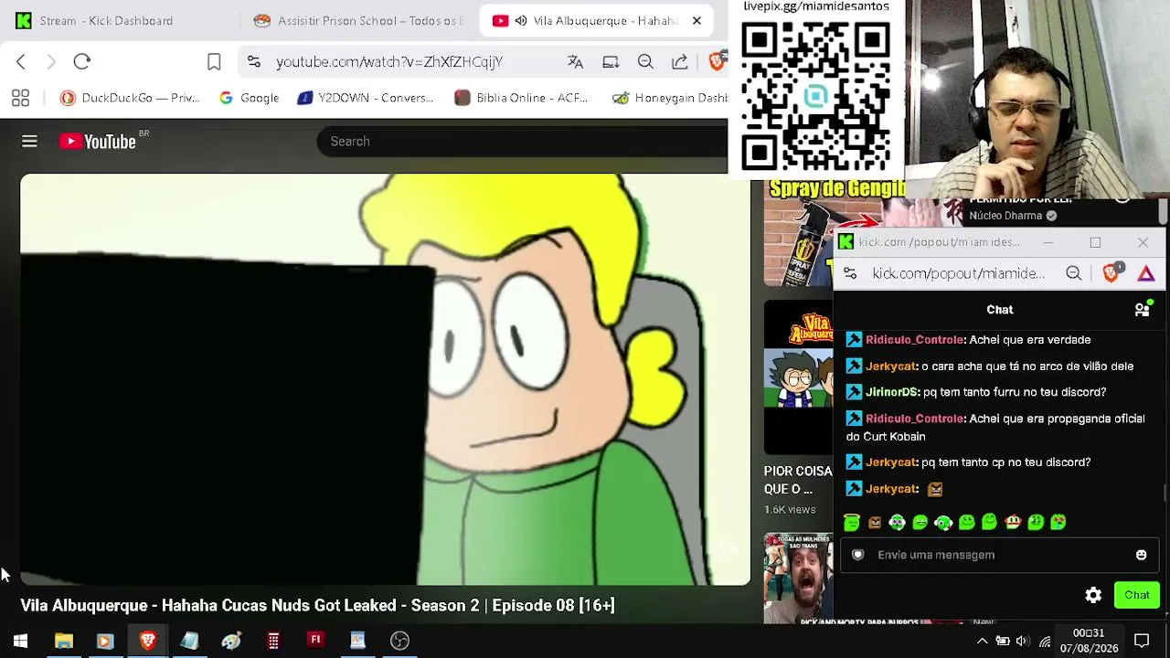Click the zoom magnifier in Kick popout
Screen dimensions: 1170x658
1074,273
